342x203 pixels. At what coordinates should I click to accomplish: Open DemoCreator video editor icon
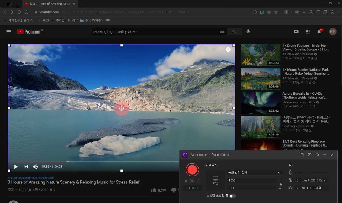[302, 155]
